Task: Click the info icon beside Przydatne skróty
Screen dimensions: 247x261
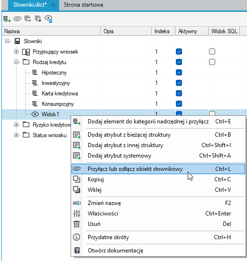Action: coord(77,237)
